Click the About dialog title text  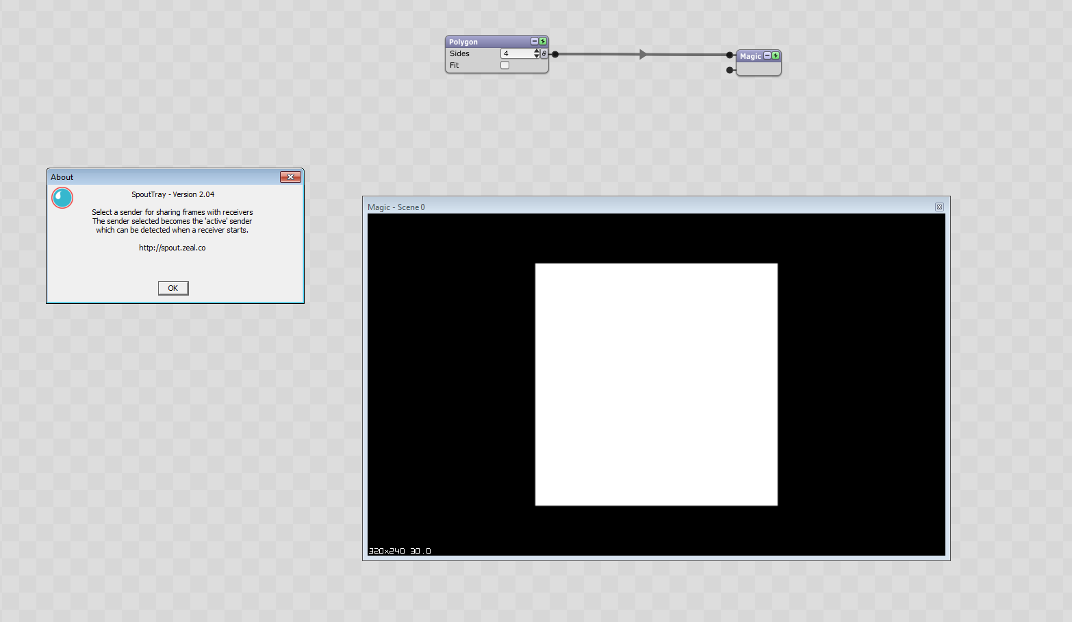coord(62,177)
